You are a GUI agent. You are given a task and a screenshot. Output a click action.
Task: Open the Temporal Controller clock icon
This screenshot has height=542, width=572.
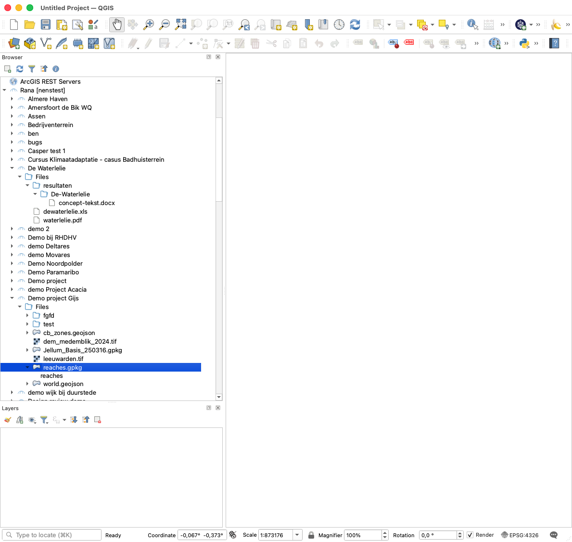pyautogui.click(x=339, y=25)
